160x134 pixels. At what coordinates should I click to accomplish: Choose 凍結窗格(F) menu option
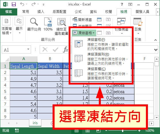(101, 44)
